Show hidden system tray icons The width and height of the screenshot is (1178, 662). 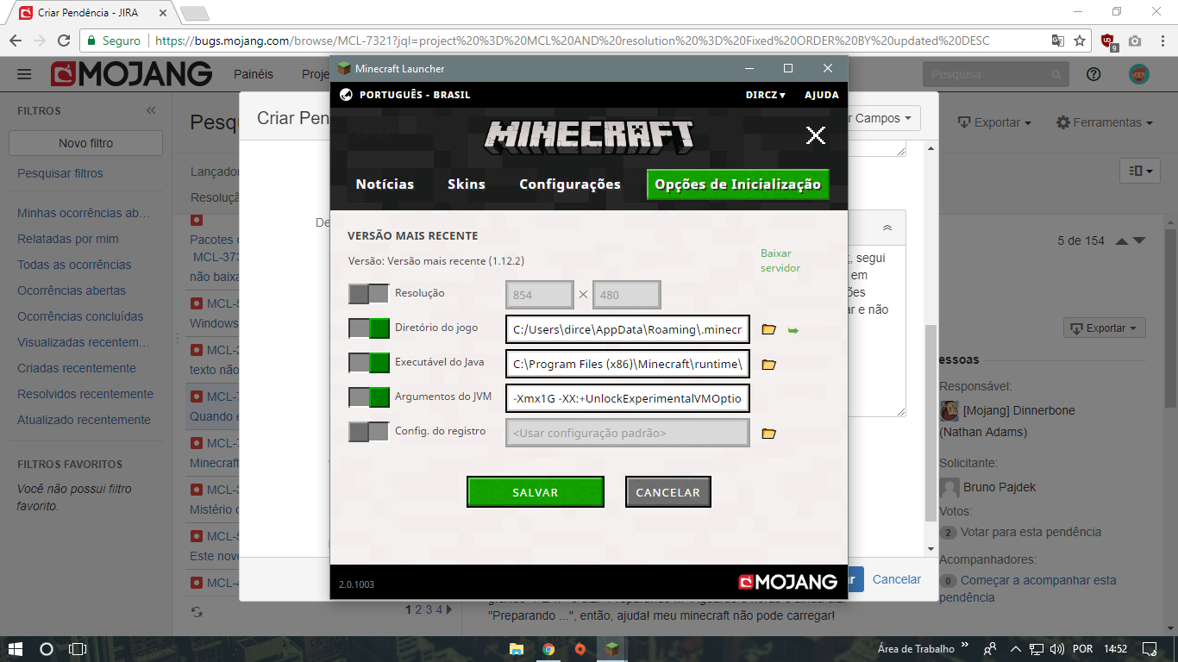[1015, 649]
